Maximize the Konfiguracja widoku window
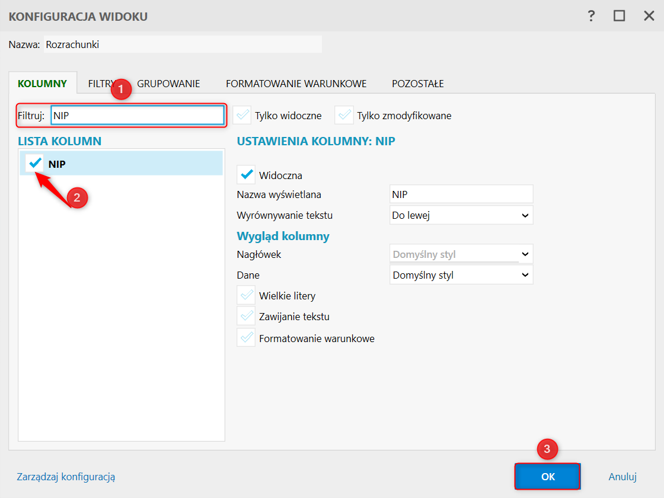Screen dimensions: 664x498 [x=619, y=16]
